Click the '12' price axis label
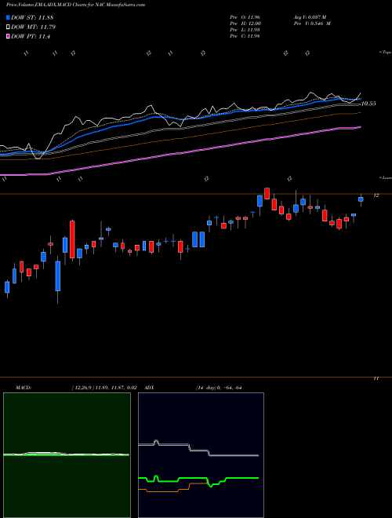Image resolution: width=392 pixels, height=518 pixels. [x=376, y=195]
